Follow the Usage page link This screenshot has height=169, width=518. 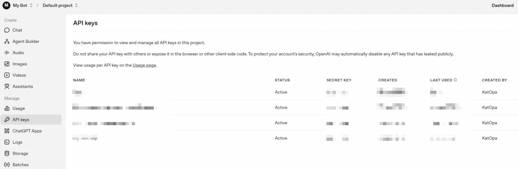click(144, 65)
